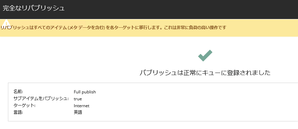This screenshot has height=129, width=298.
Task: Click the サブアイテムをパブリッシュ label
Action: pos(41,99)
